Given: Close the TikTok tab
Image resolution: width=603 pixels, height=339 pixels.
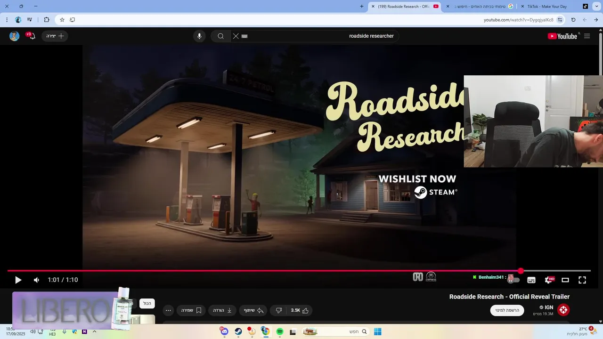Looking at the screenshot, I should pyautogui.click(x=522, y=7).
